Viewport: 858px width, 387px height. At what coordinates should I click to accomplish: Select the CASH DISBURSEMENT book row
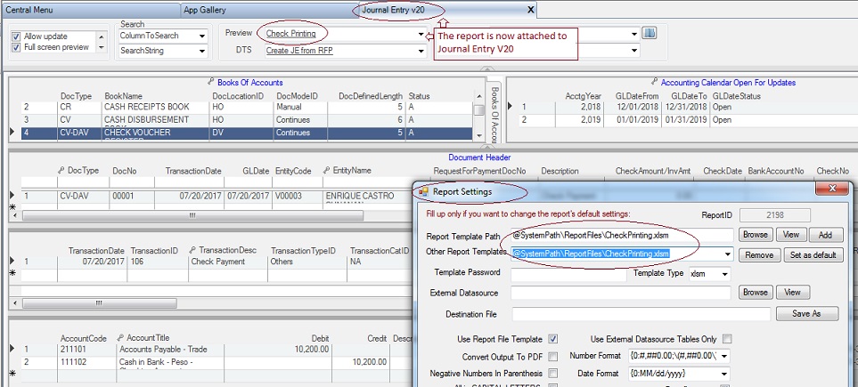pyautogui.click(x=247, y=120)
